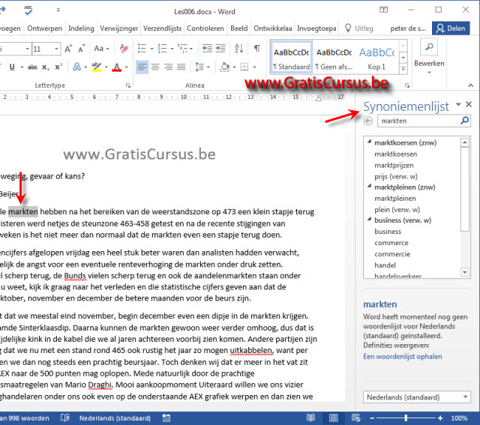
Task: Collapse the business (verw. w) group
Action: 370,219
